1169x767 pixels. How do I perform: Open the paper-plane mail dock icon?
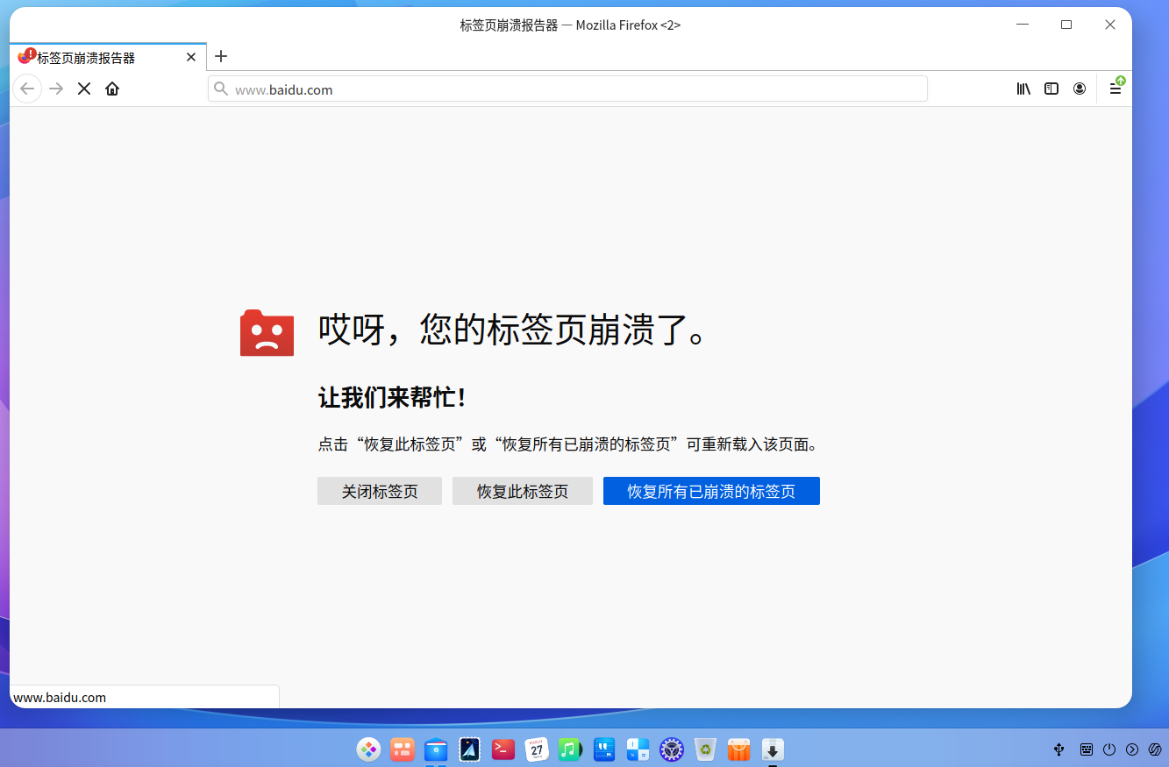pos(470,749)
